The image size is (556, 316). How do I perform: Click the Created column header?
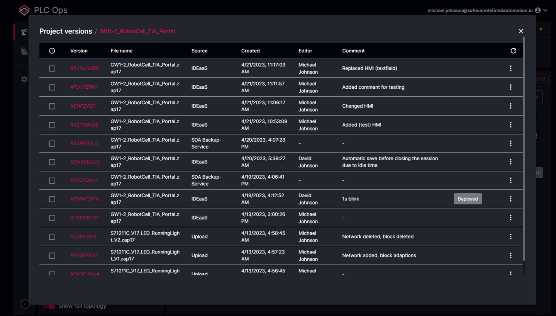(250, 51)
